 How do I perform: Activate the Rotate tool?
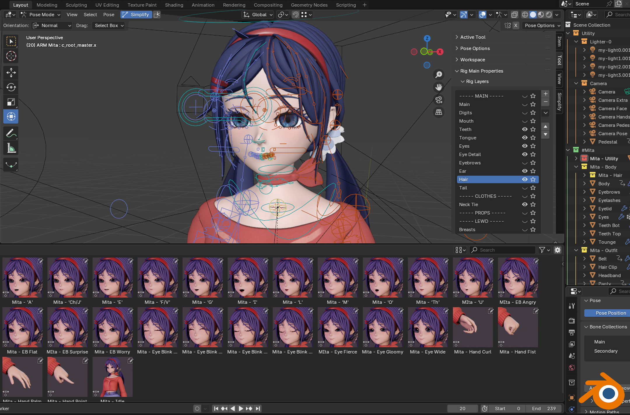click(x=11, y=87)
